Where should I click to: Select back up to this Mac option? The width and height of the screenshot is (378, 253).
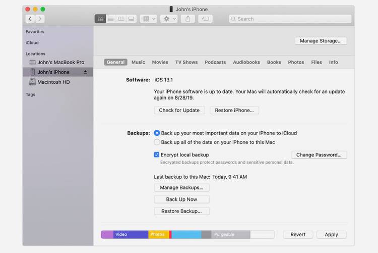coord(157,142)
